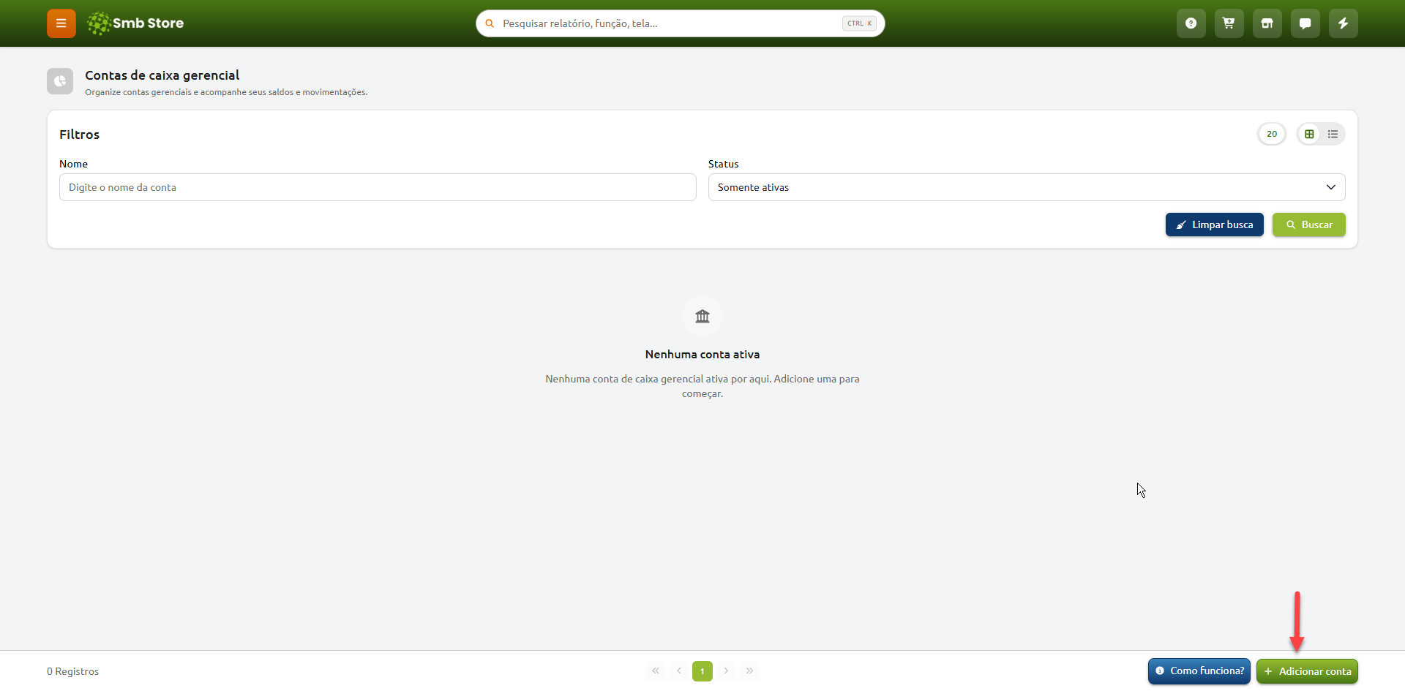Click the "Filtros" heading
1405x691 pixels.
coord(80,135)
